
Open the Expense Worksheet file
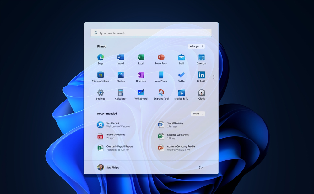coord(173,136)
